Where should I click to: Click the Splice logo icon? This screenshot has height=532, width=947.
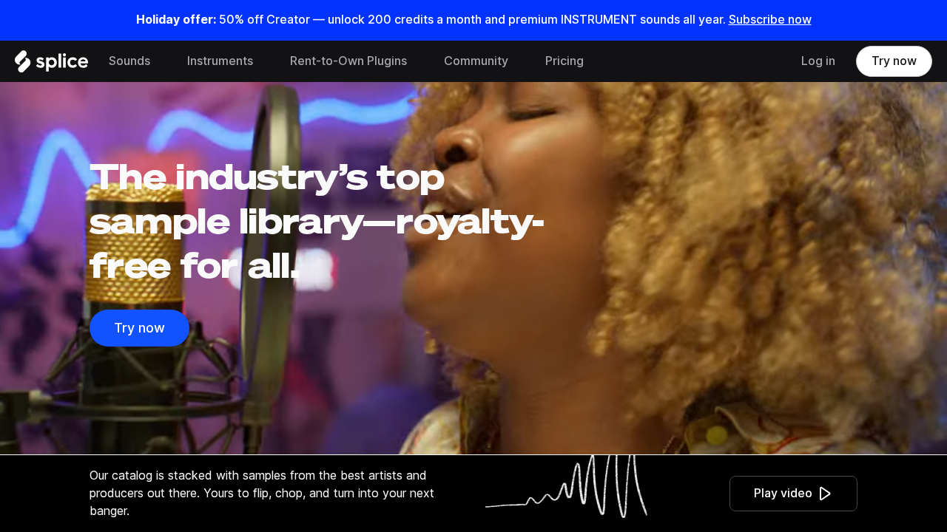coord(23,61)
